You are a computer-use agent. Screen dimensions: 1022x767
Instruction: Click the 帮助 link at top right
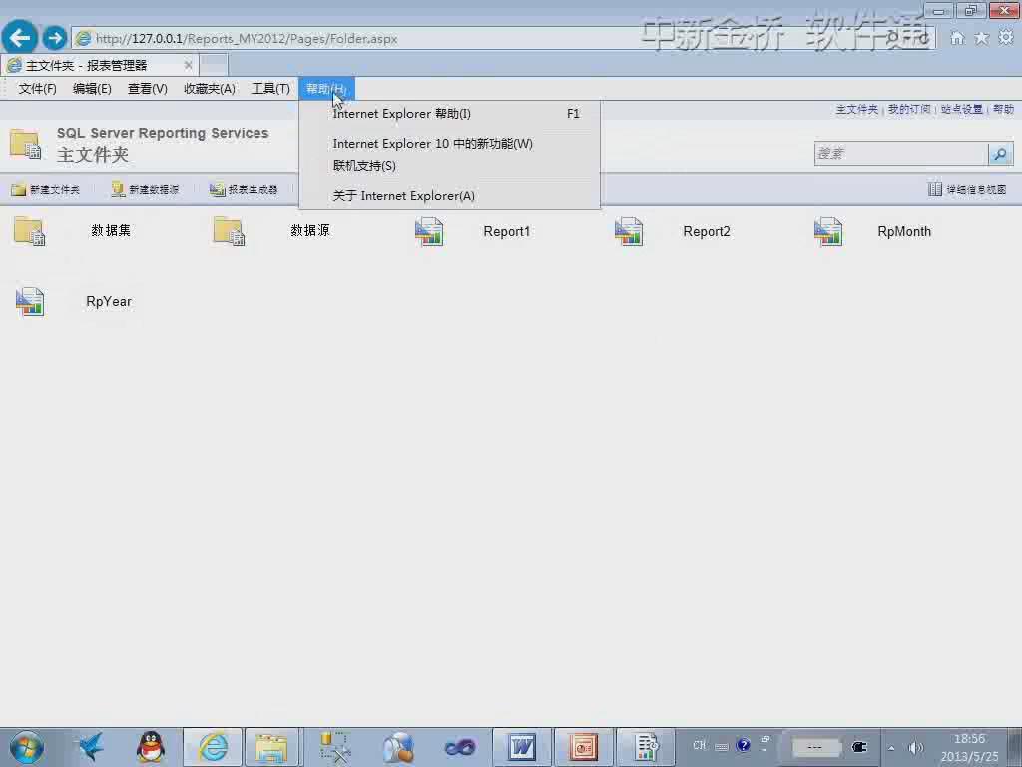[x=1003, y=109]
